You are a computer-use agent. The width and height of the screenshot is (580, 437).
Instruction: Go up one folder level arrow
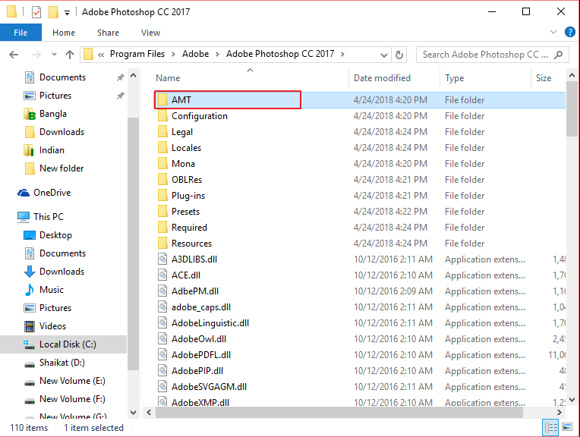(70, 55)
